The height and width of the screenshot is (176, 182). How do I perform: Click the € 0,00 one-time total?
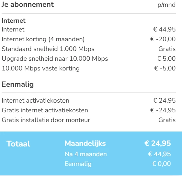coord(162,164)
